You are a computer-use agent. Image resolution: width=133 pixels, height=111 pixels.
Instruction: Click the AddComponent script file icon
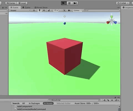16,107
